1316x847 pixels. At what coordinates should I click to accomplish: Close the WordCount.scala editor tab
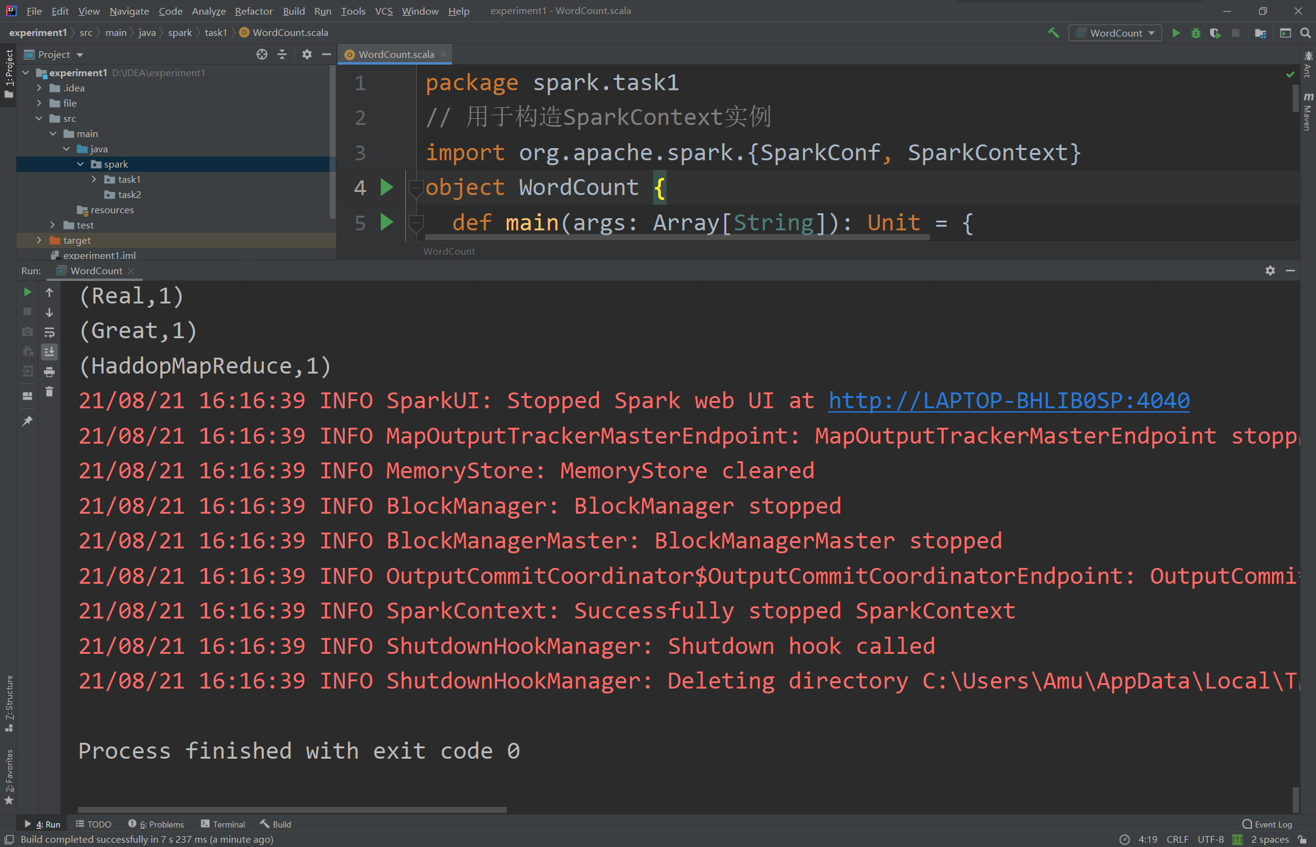click(x=444, y=54)
